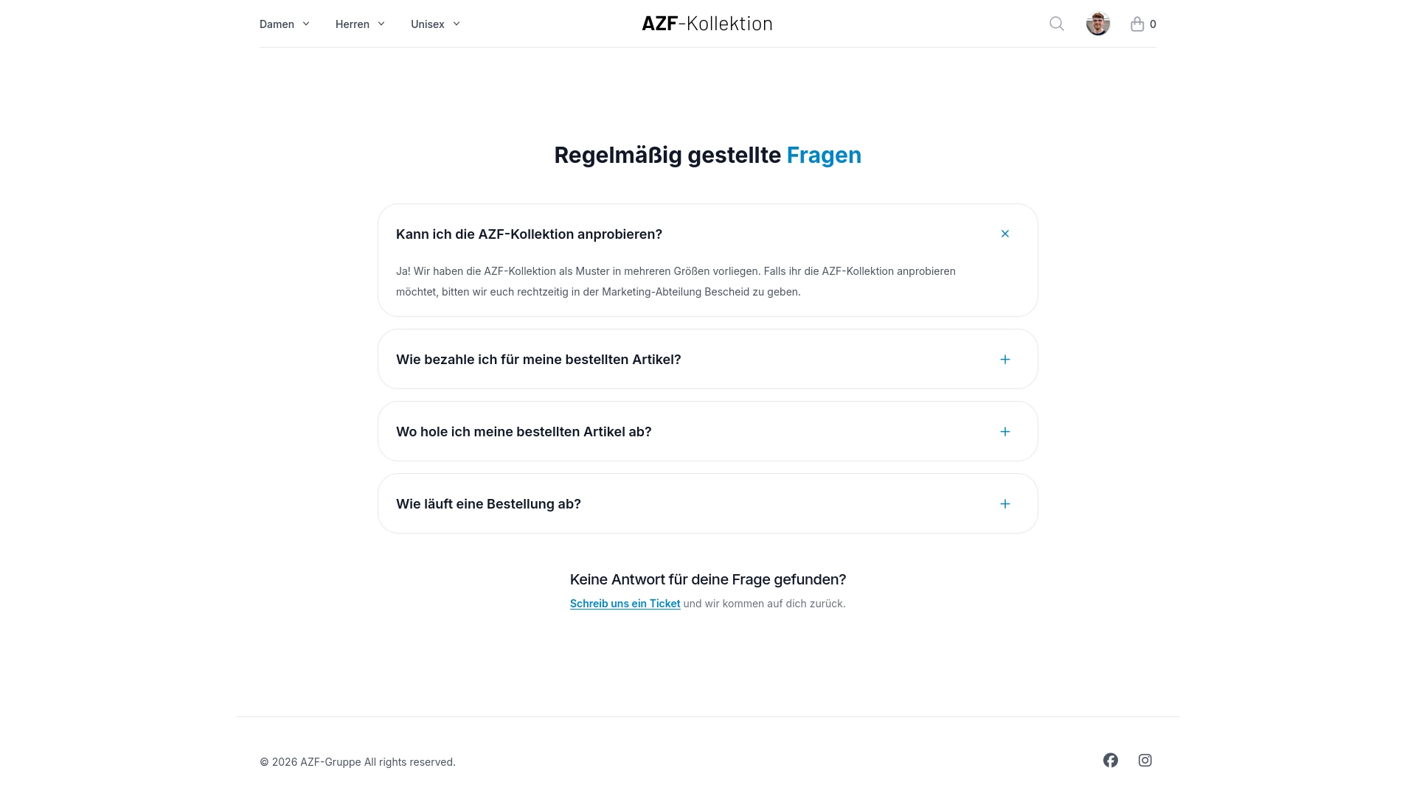Click the "Schreib uns ein Ticket" link
The width and height of the screenshot is (1416, 796).
625,603
